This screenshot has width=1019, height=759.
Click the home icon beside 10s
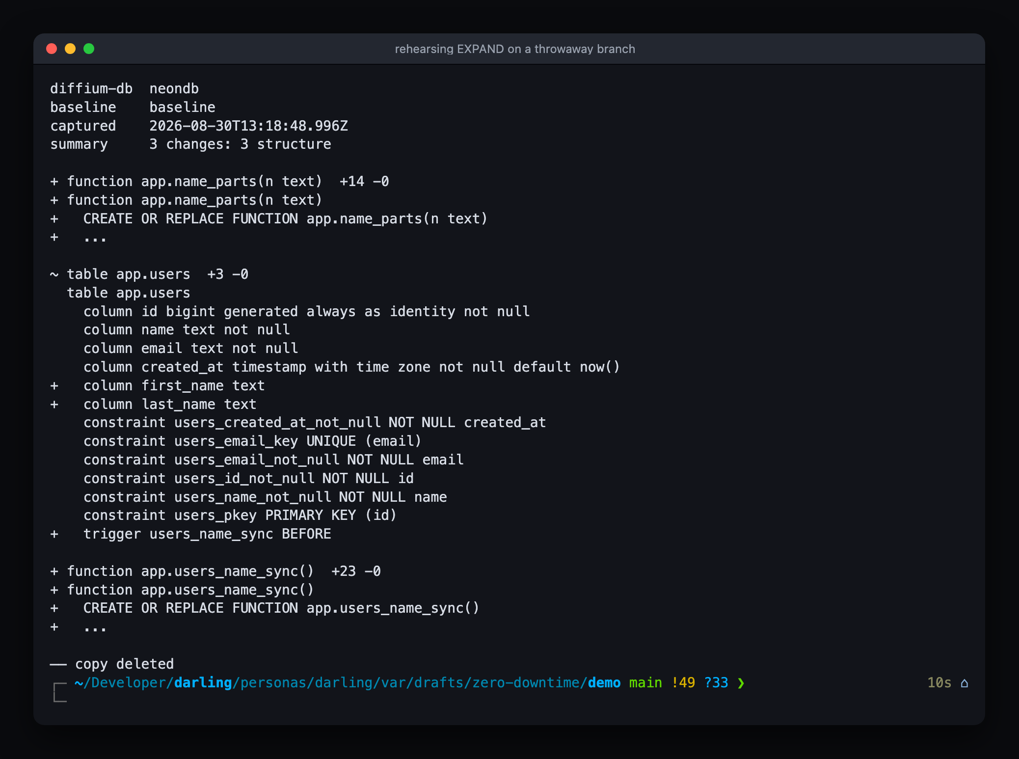coord(964,683)
